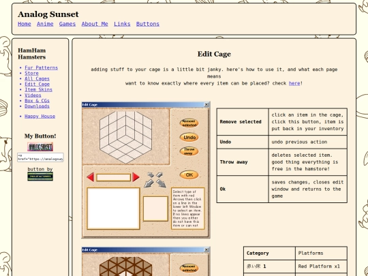Click the large lower-left gray arrow
The width and height of the screenshot is (368, 276).
149,183
